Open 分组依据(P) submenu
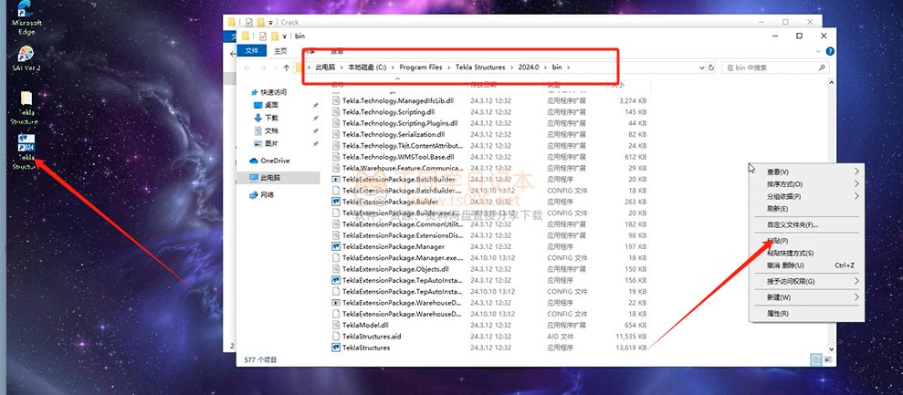Viewport: 903px width, 395px height. pyautogui.click(x=805, y=196)
